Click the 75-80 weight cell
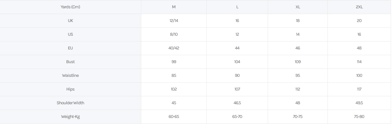This screenshot has width=392, height=124. pyautogui.click(x=359, y=117)
